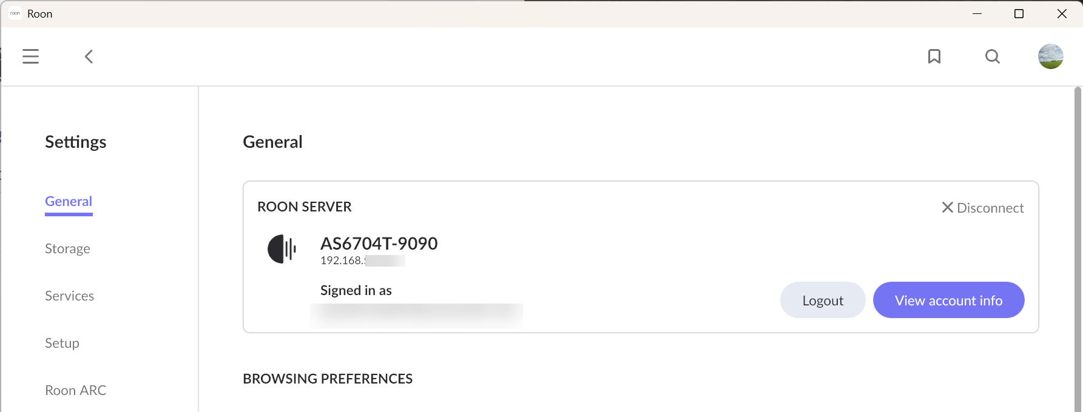Click the Roon app logo in title bar
The width and height of the screenshot is (1083, 412).
[x=15, y=13]
